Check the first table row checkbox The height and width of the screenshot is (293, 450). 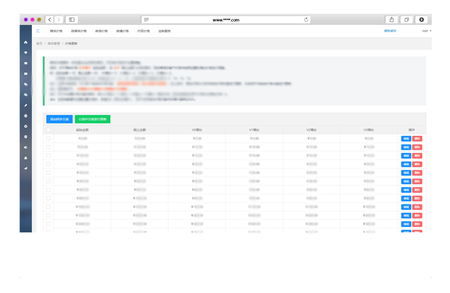tap(48, 139)
